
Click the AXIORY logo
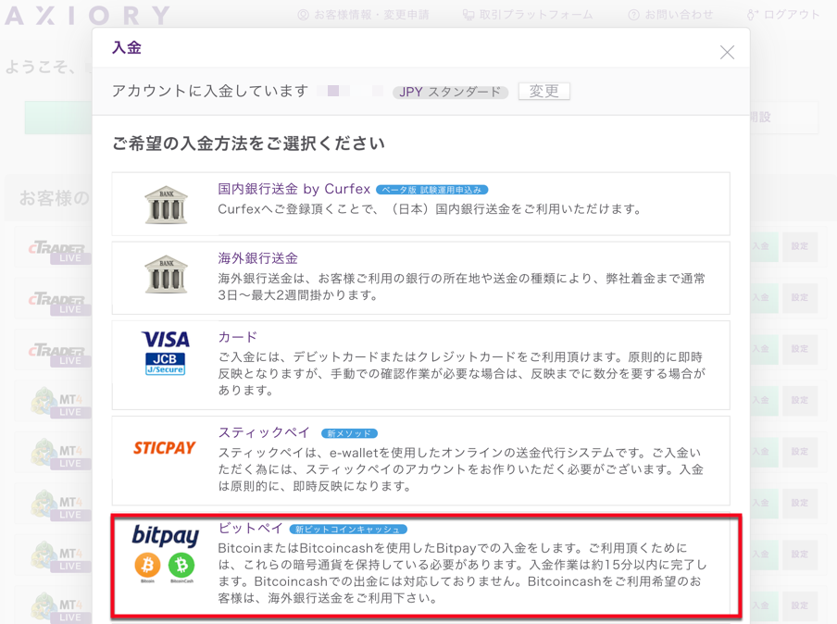(87, 16)
